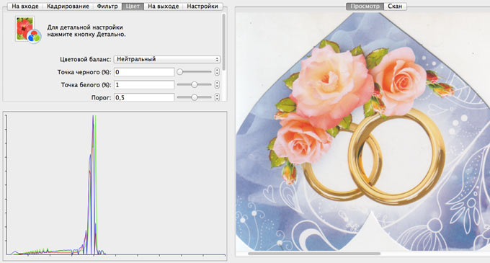Click the Точка черного input field
This screenshot has width=490, height=263.
click(144, 72)
